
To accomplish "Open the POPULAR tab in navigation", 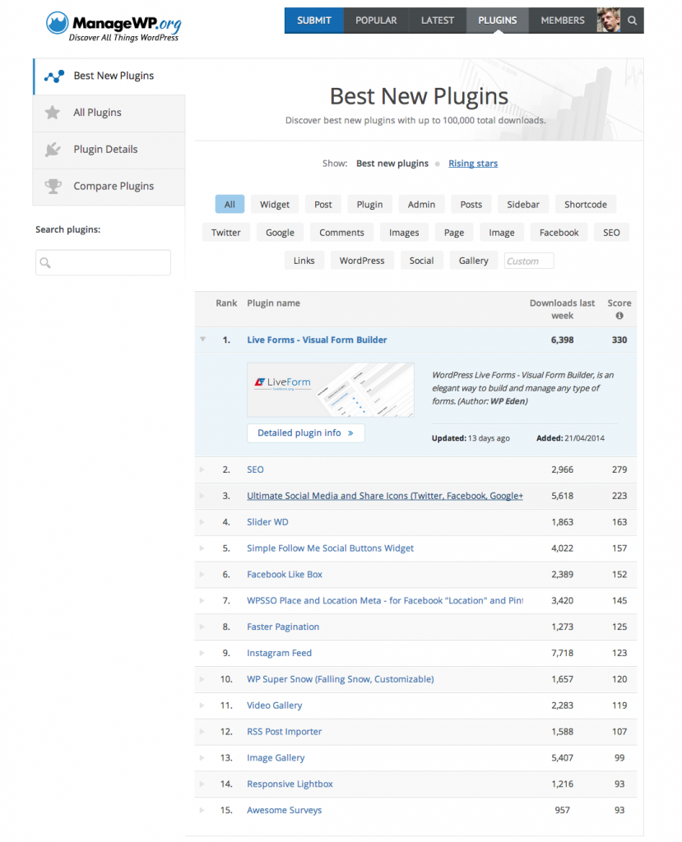I will [x=376, y=21].
